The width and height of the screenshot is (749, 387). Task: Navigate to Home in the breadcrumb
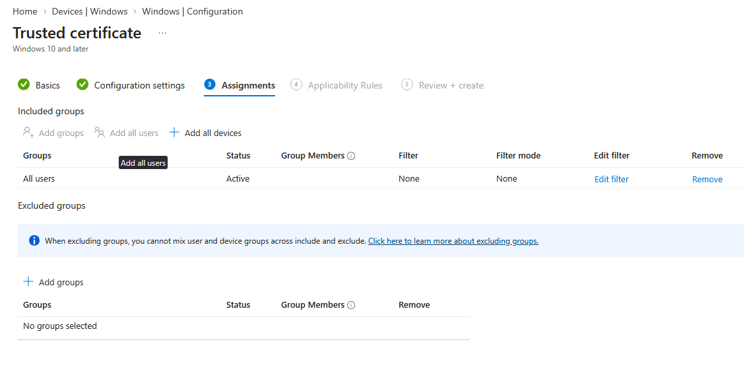[25, 11]
